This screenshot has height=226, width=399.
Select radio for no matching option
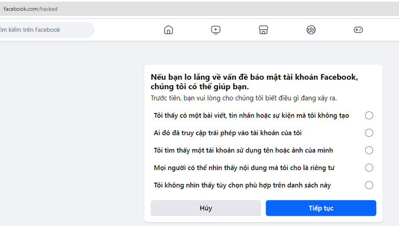coord(369,185)
